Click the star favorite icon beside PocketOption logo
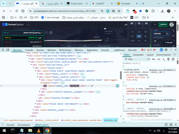This screenshot has width=179, height=134. pos(28,25)
